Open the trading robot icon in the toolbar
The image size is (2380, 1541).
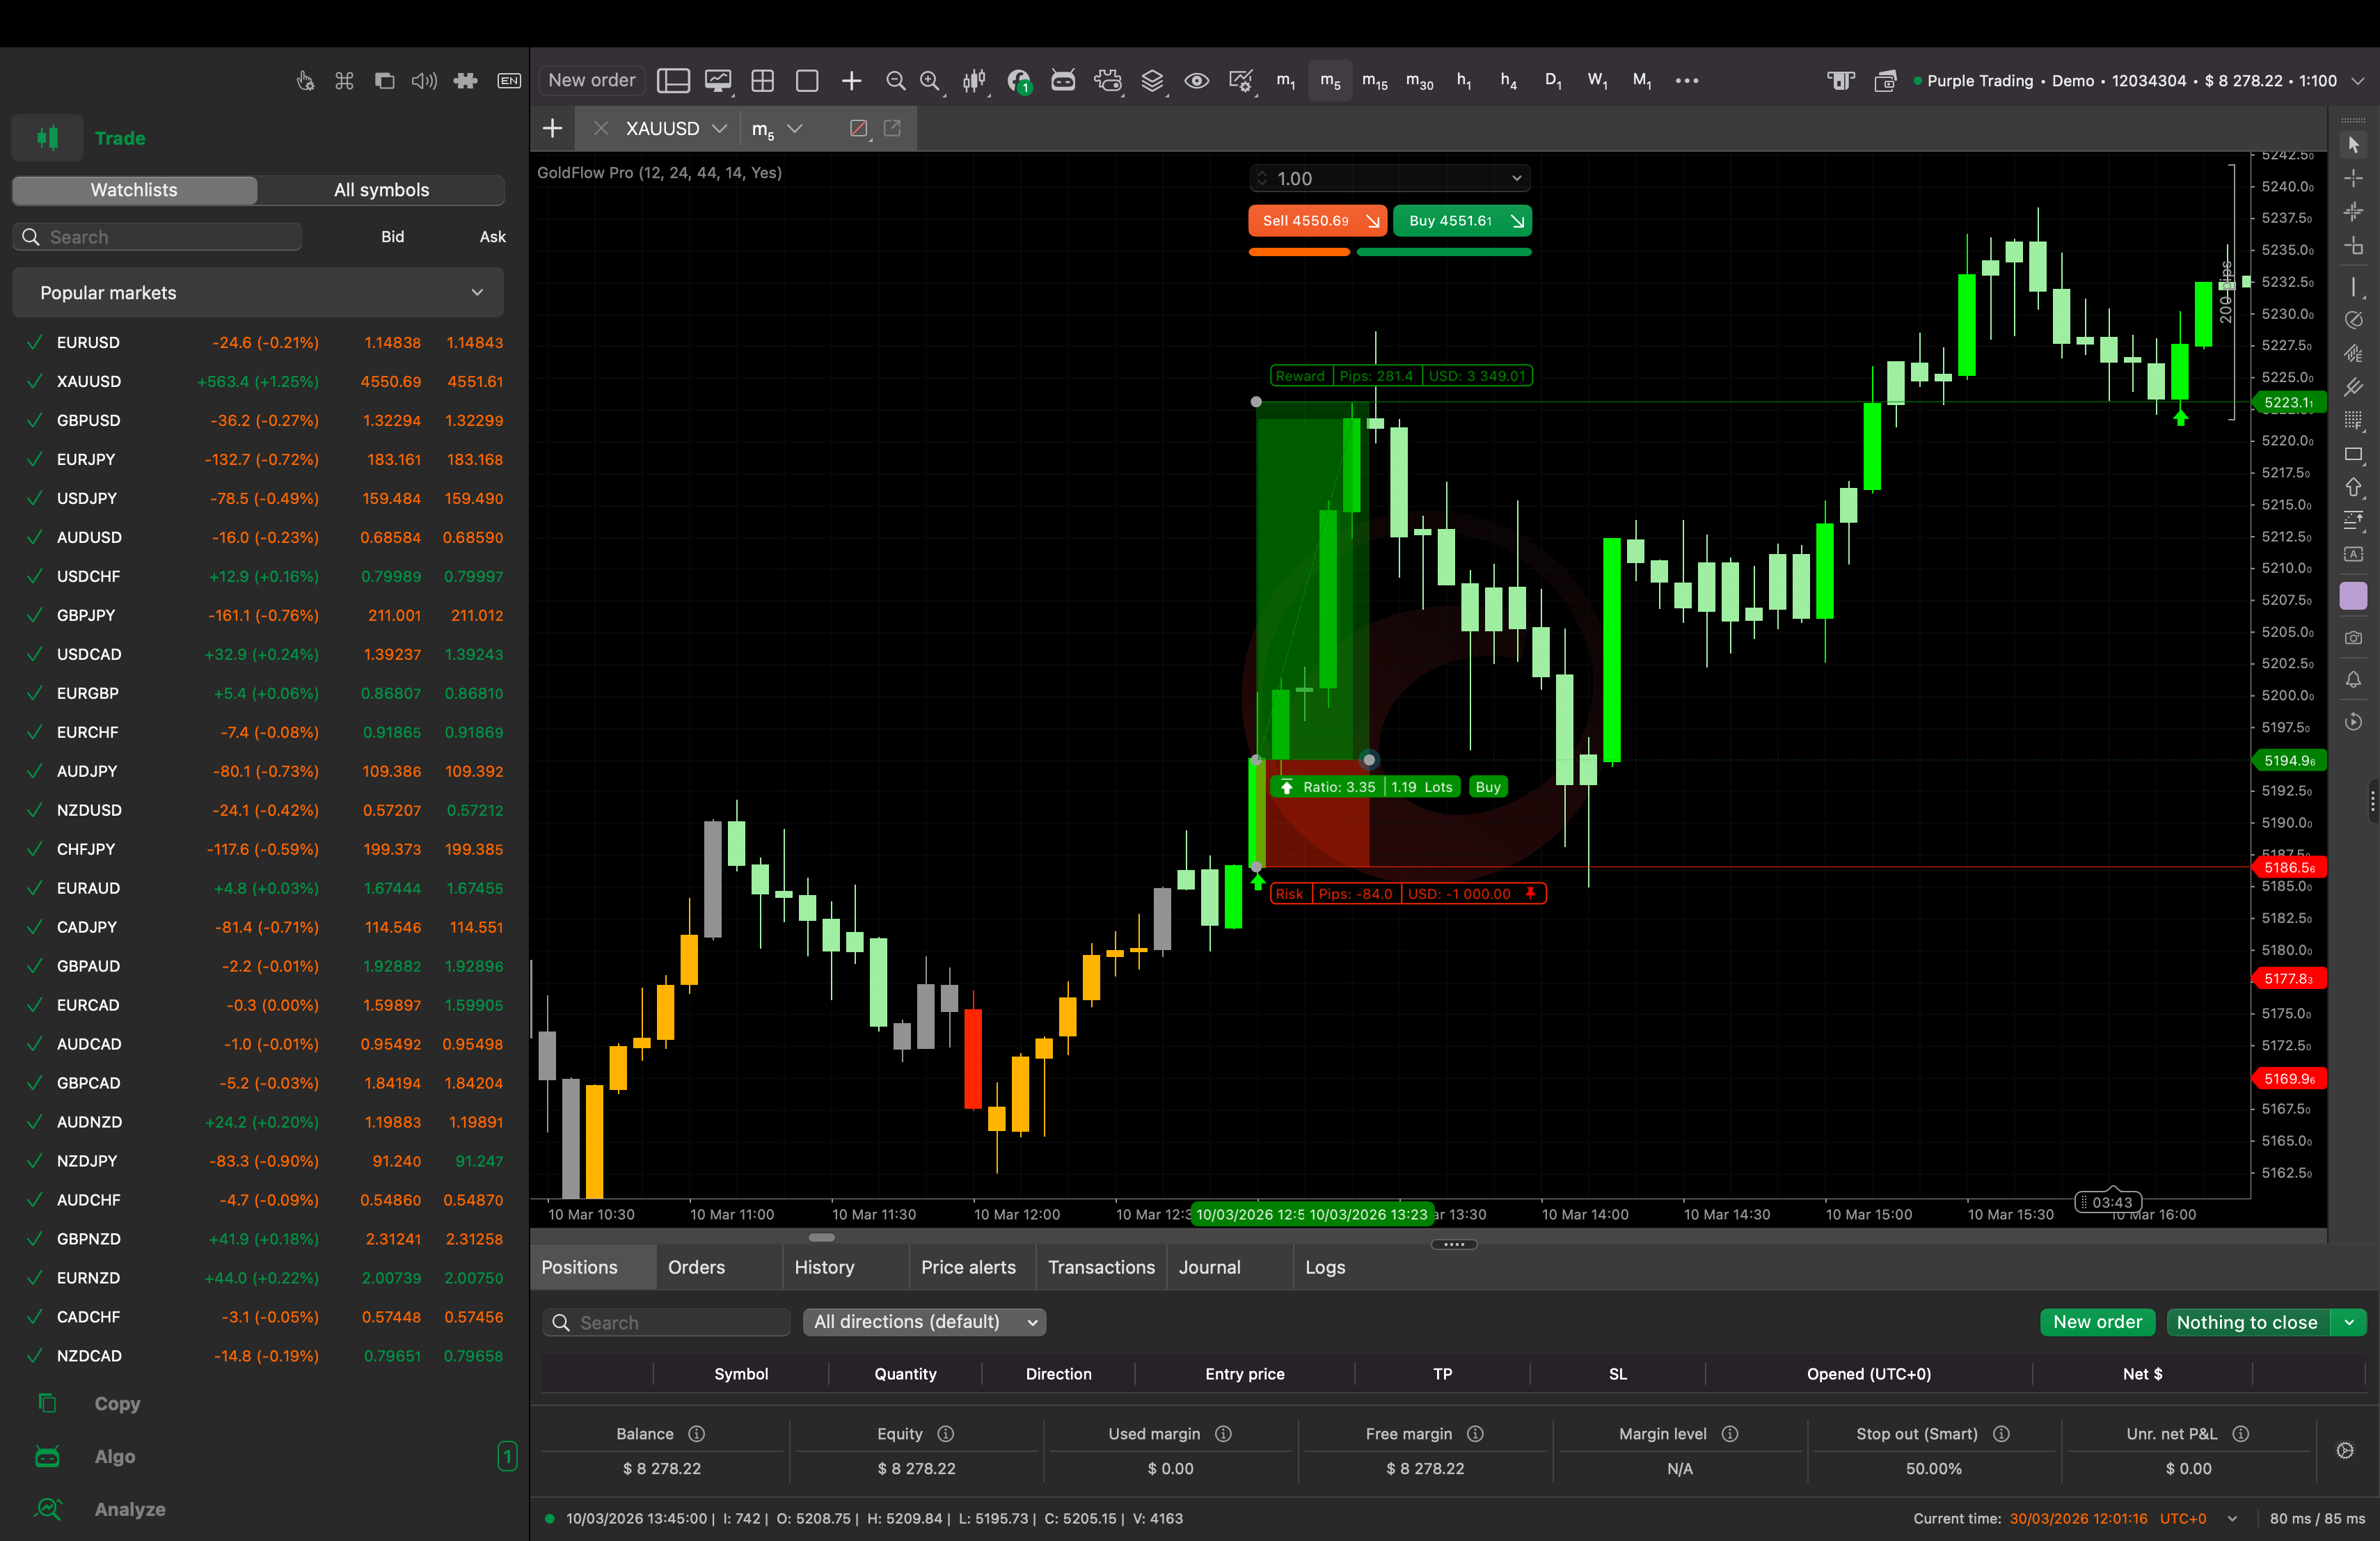pyautogui.click(x=1063, y=80)
